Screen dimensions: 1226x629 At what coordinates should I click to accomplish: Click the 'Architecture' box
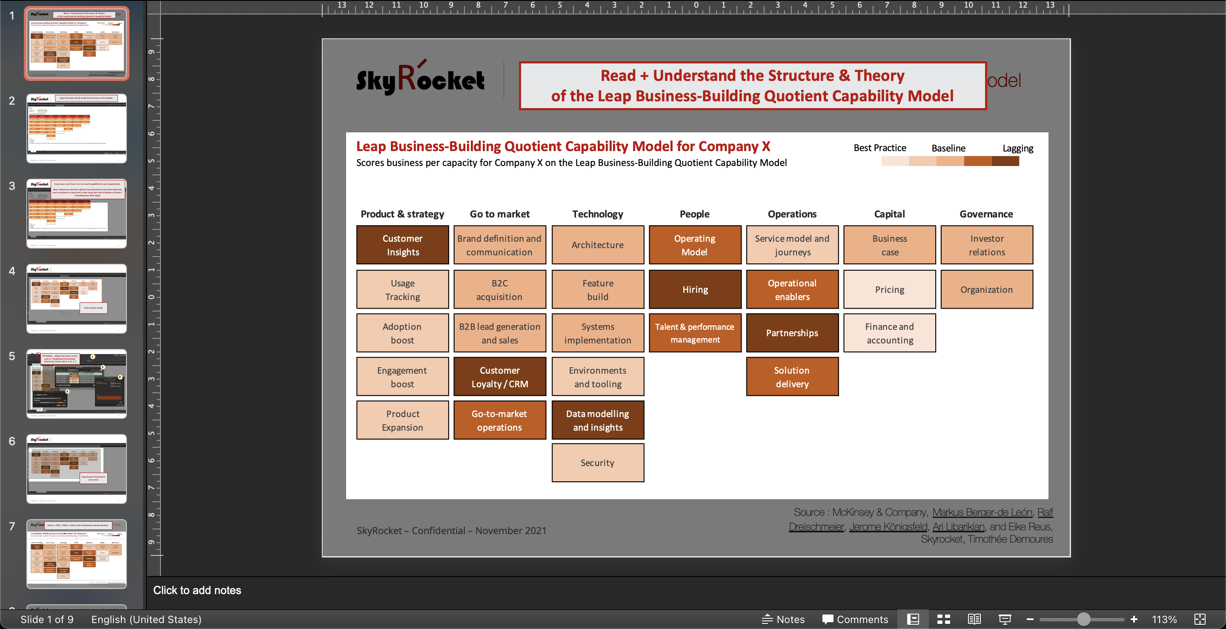click(598, 245)
